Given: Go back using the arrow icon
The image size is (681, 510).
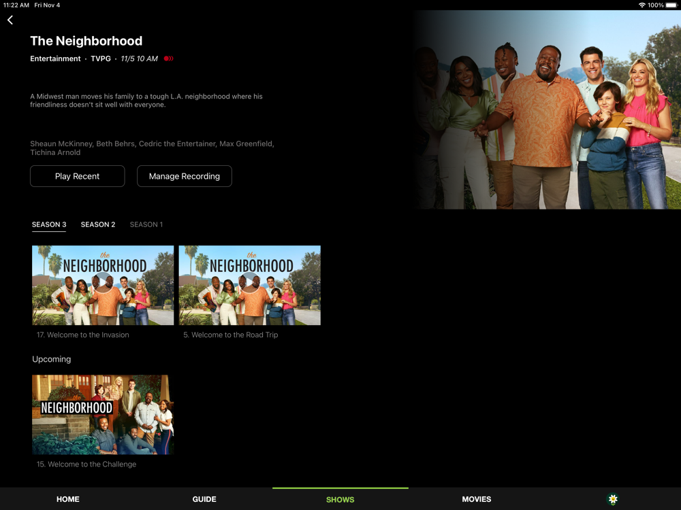Looking at the screenshot, I should [x=10, y=20].
